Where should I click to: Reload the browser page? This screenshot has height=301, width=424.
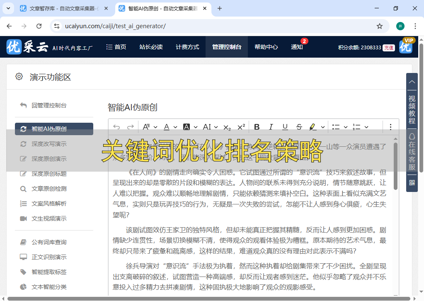click(39, 26)
